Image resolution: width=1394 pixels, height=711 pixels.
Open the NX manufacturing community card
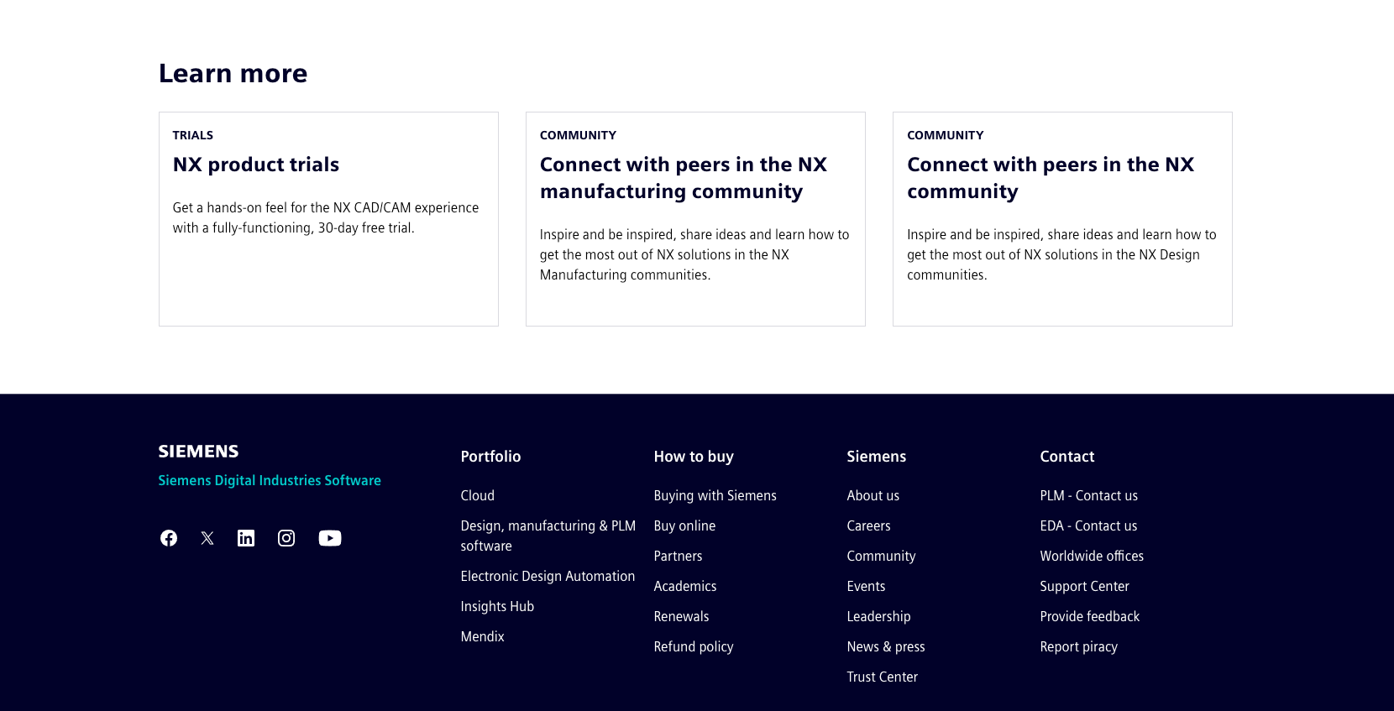[695, 219]
